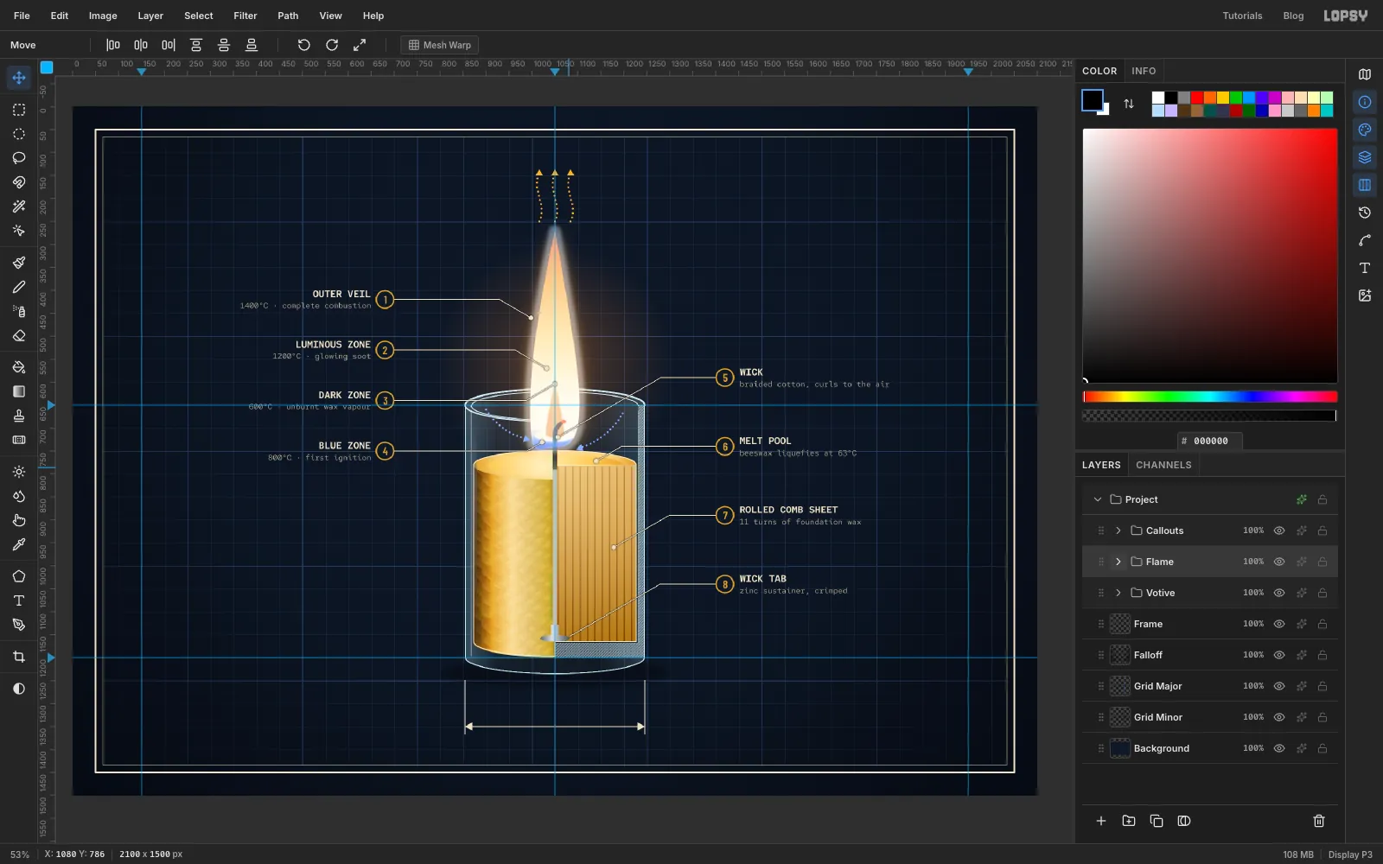1383x864 pixels.
Task: Duplicate the selected layer icon
Action: [x=1157, y=821]
